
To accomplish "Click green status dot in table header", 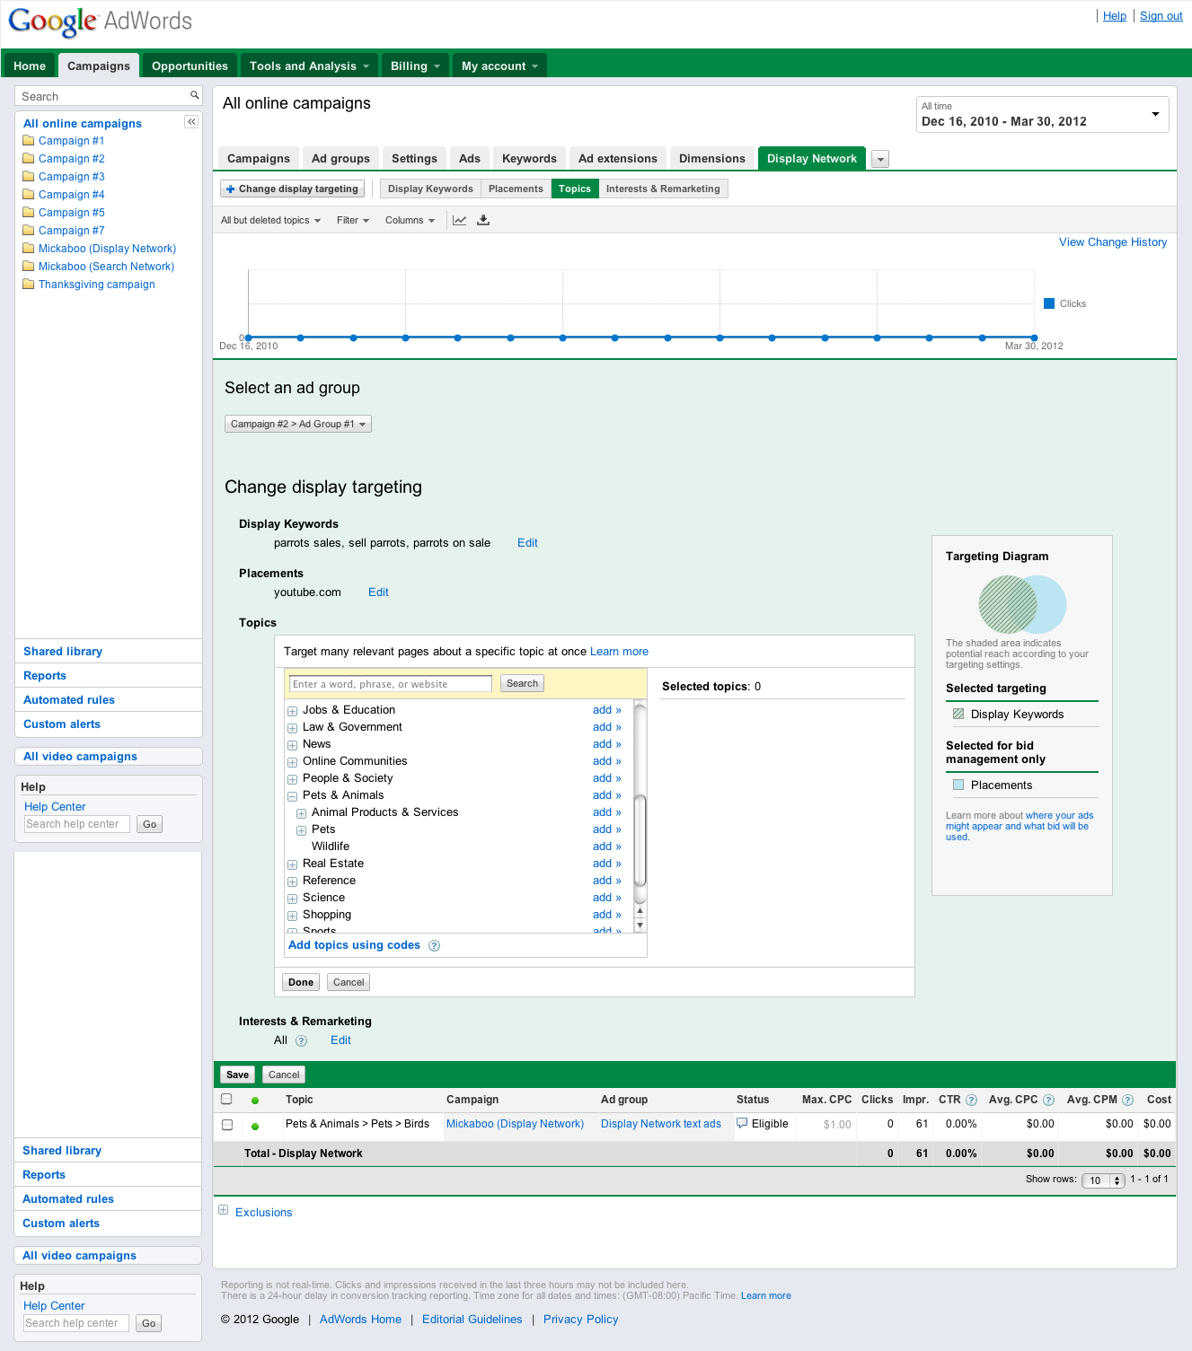I will pyautogui.click(x=255, y=1101).
